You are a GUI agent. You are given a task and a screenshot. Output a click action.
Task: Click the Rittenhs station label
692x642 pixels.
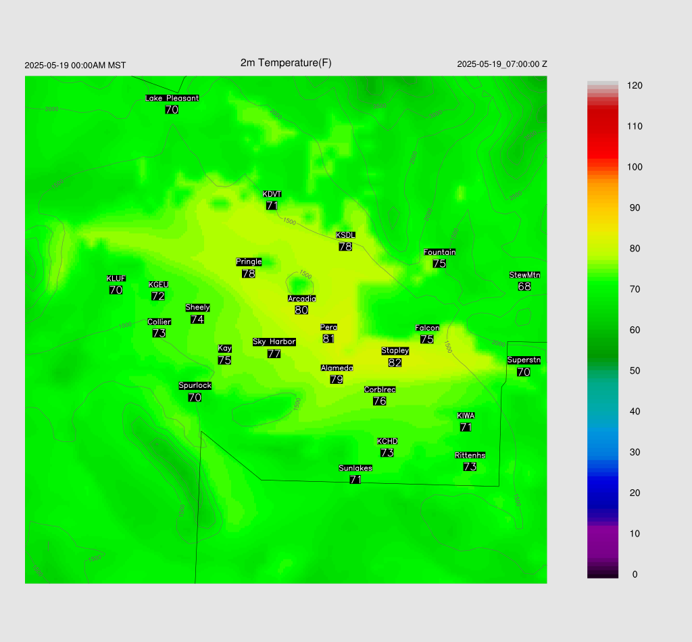tap(470, 455)
